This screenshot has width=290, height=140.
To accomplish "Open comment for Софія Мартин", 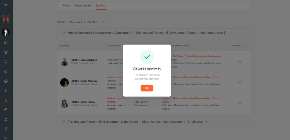I will coord(240,83).
